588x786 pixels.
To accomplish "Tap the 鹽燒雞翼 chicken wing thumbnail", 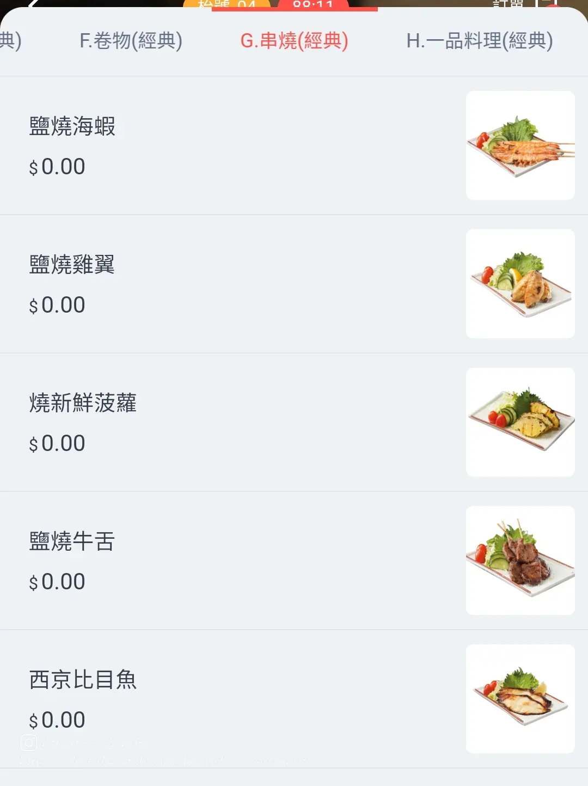I will click(520, 284).
